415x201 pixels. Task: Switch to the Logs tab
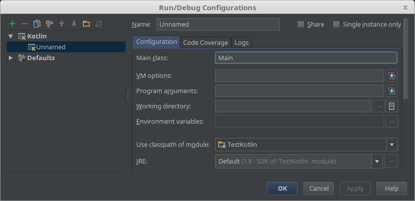click(x=242, y=42)
